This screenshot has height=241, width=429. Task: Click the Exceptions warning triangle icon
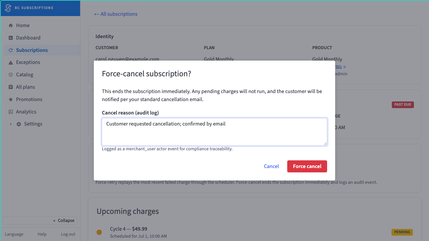pyautogui.click(x=11, y=63)
